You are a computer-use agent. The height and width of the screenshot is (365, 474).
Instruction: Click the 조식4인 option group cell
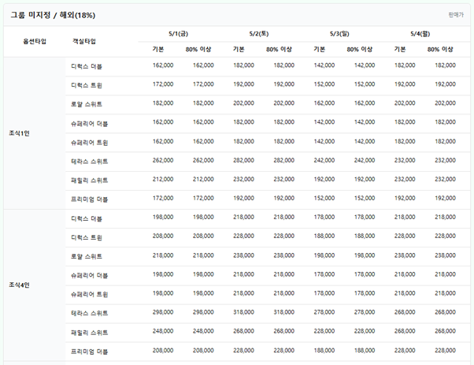point(20,285)
